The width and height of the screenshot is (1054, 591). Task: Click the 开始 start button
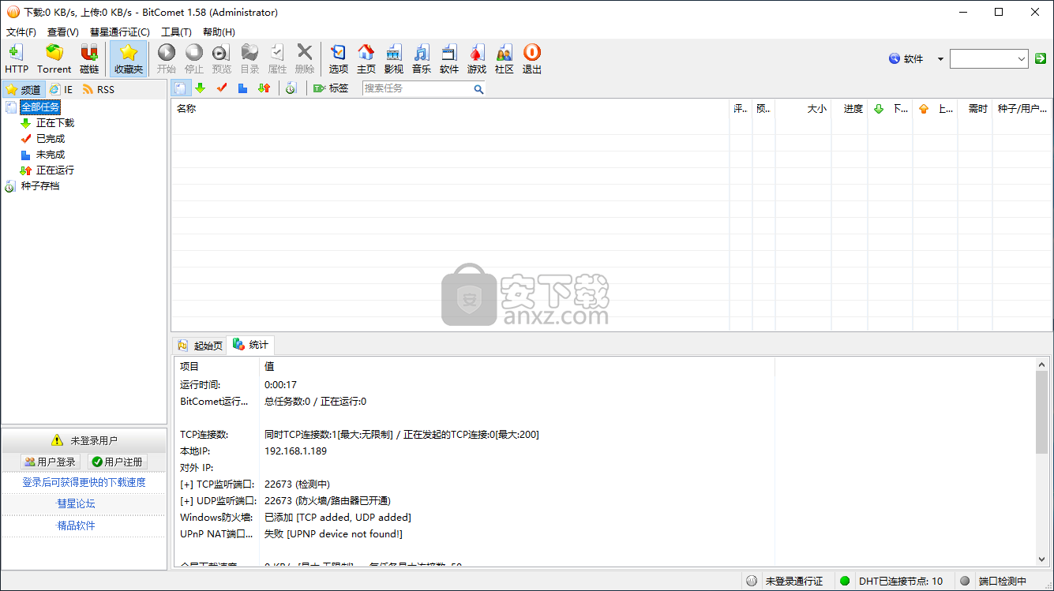click(167, 59)
